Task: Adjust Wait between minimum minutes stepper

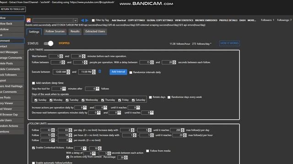Action: coord(61,56)
